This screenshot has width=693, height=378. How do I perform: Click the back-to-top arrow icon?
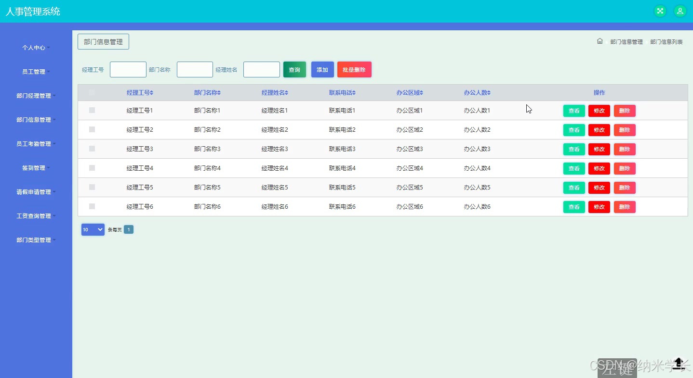point(679,363)
